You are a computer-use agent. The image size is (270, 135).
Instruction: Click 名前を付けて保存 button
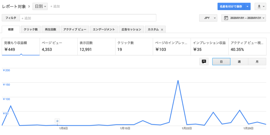coord(231,6)
